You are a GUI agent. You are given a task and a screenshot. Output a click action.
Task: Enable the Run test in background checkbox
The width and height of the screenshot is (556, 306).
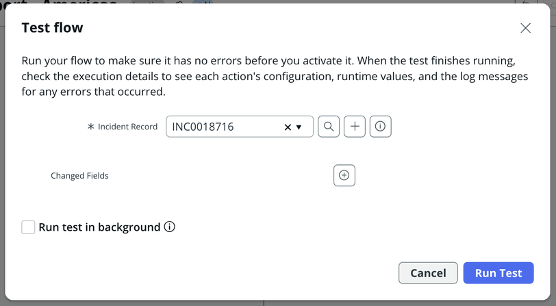pos(28,227)
